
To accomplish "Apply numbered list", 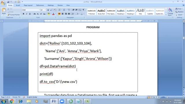I will coord(64,10).
